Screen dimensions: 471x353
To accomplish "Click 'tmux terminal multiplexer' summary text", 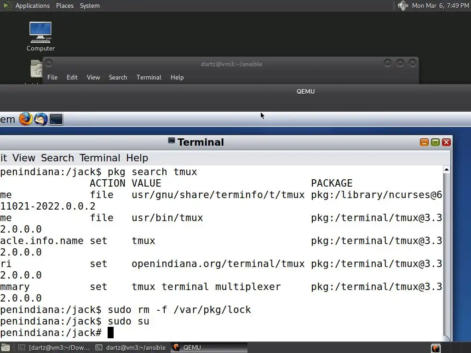I will (x=206, y=287).
